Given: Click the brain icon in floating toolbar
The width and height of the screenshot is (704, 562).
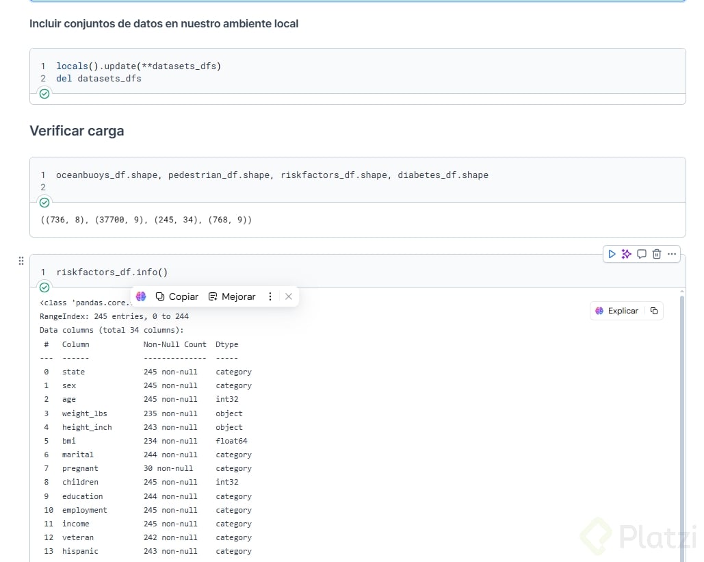Looking at the screenshot, I should 141,296.
